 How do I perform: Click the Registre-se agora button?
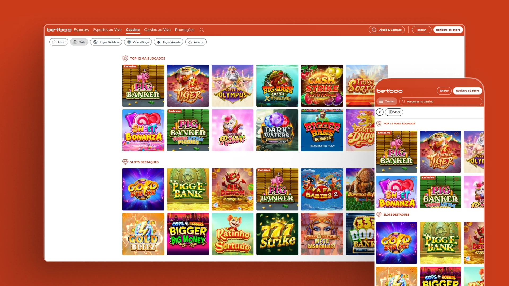[x=448, y=30]
